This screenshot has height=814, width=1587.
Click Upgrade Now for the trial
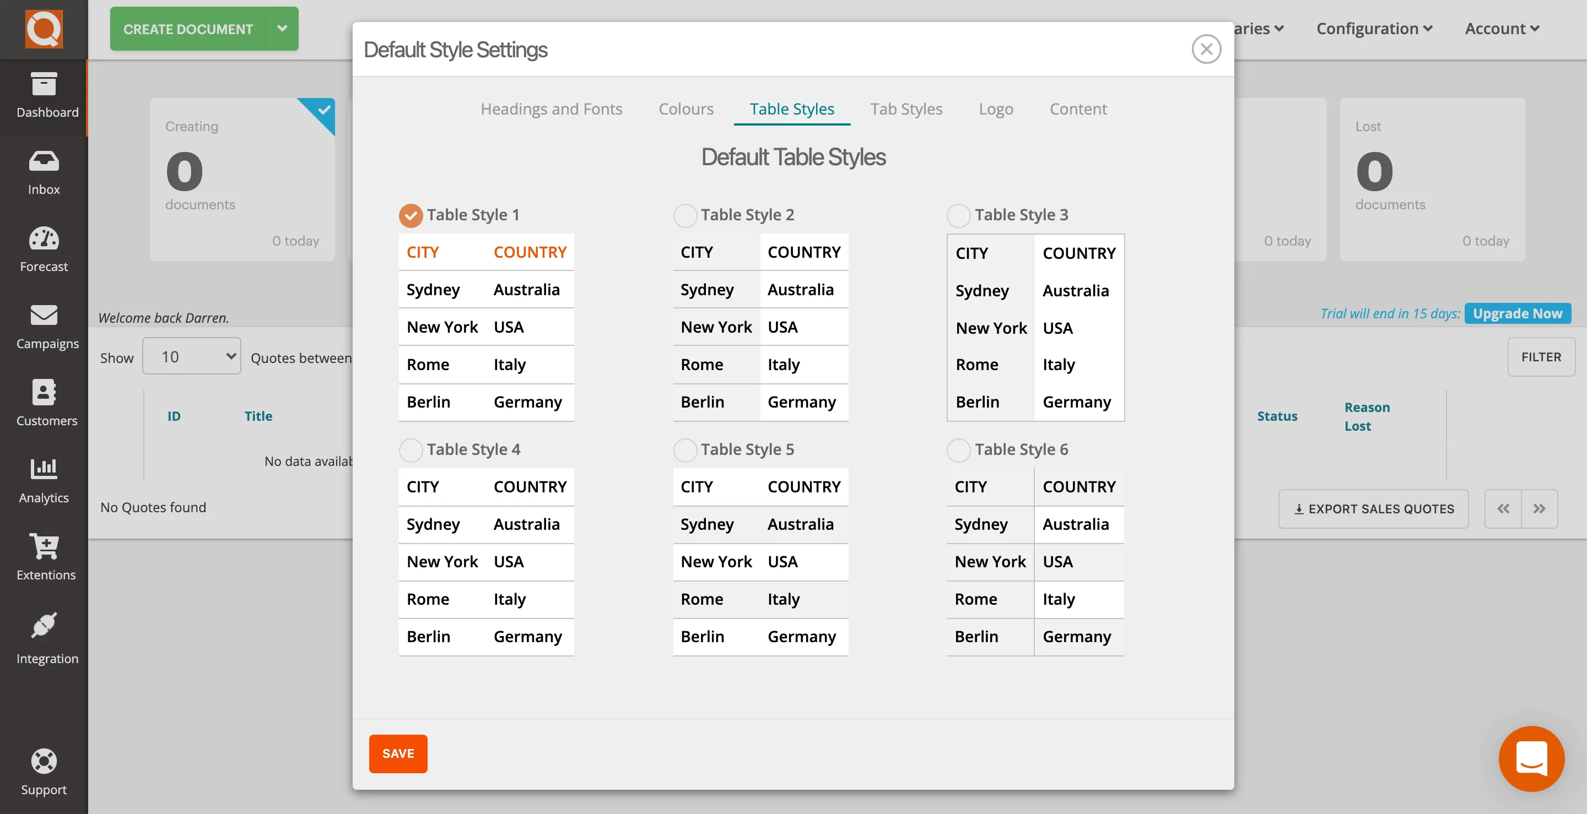[1518, 313]
